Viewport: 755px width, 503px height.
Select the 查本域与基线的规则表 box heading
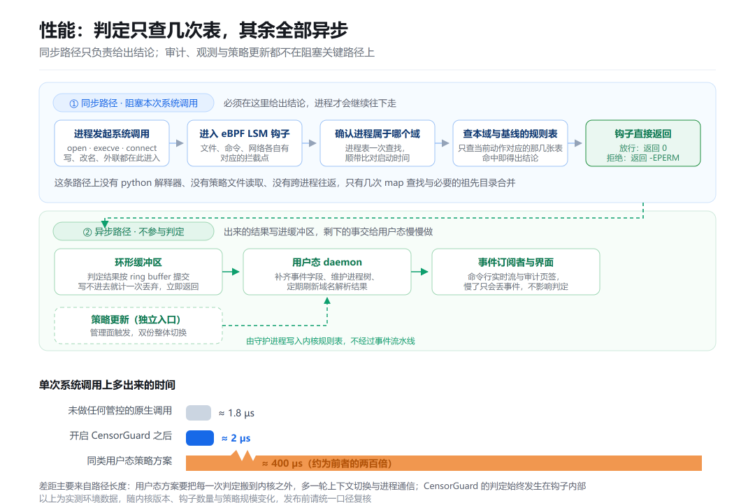(510, 134)
